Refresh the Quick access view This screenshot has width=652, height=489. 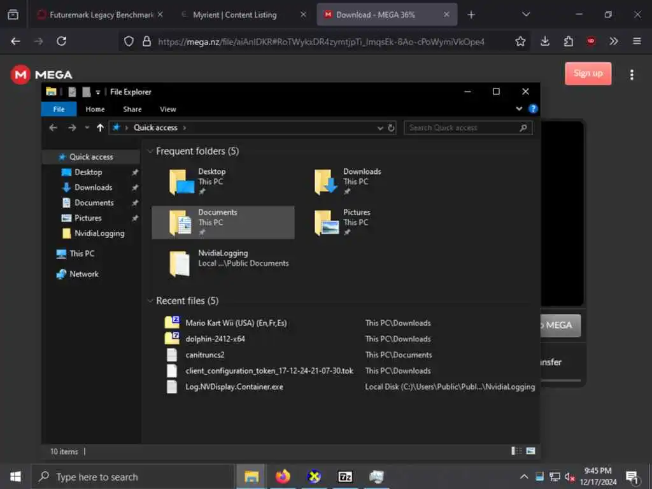tap(391, 127)
